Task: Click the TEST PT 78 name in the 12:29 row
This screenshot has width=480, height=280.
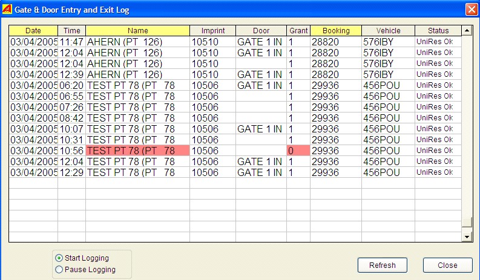Action: [x=138, y=172]
